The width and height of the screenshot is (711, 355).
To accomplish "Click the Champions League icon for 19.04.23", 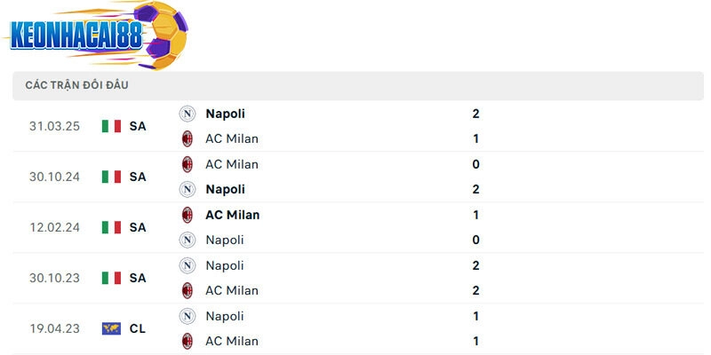I will pyautogui.click(x=111, y=328).
